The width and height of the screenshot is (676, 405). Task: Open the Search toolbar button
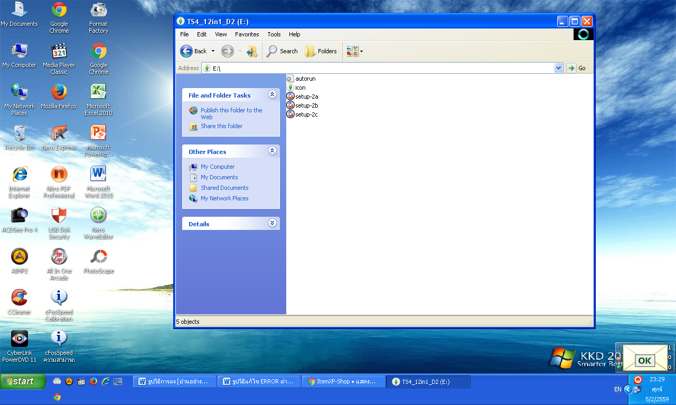283,51
